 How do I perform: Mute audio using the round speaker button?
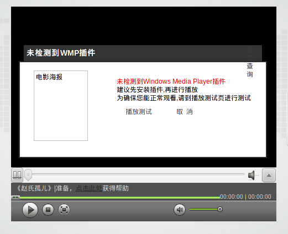click(x=180, y=210)
